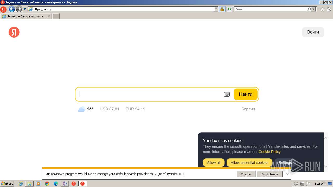The image size is (333, 187).
Task: Open the Tools gear icon
Action: coord(329,9)
